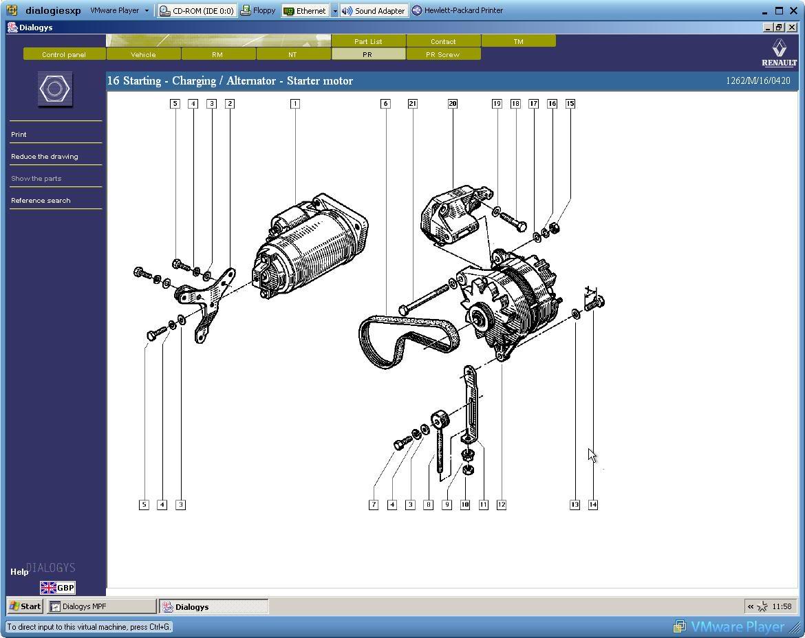Expand the dropdown arrow next to Ethernet
Image resolution: width=805 pixels, height=638 pixels.
point(335,11)
